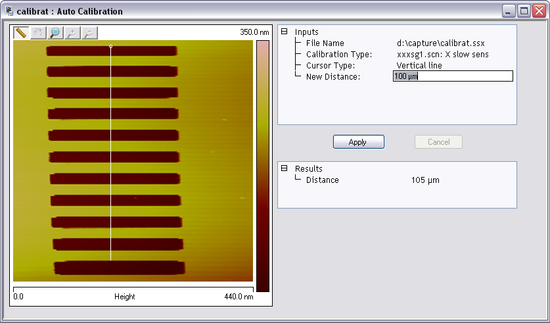Click the height color scale bar

coord(262,164)
